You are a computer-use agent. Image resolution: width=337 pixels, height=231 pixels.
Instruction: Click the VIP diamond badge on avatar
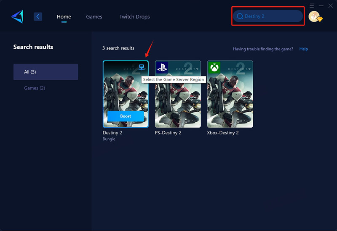tap(319, 19)
